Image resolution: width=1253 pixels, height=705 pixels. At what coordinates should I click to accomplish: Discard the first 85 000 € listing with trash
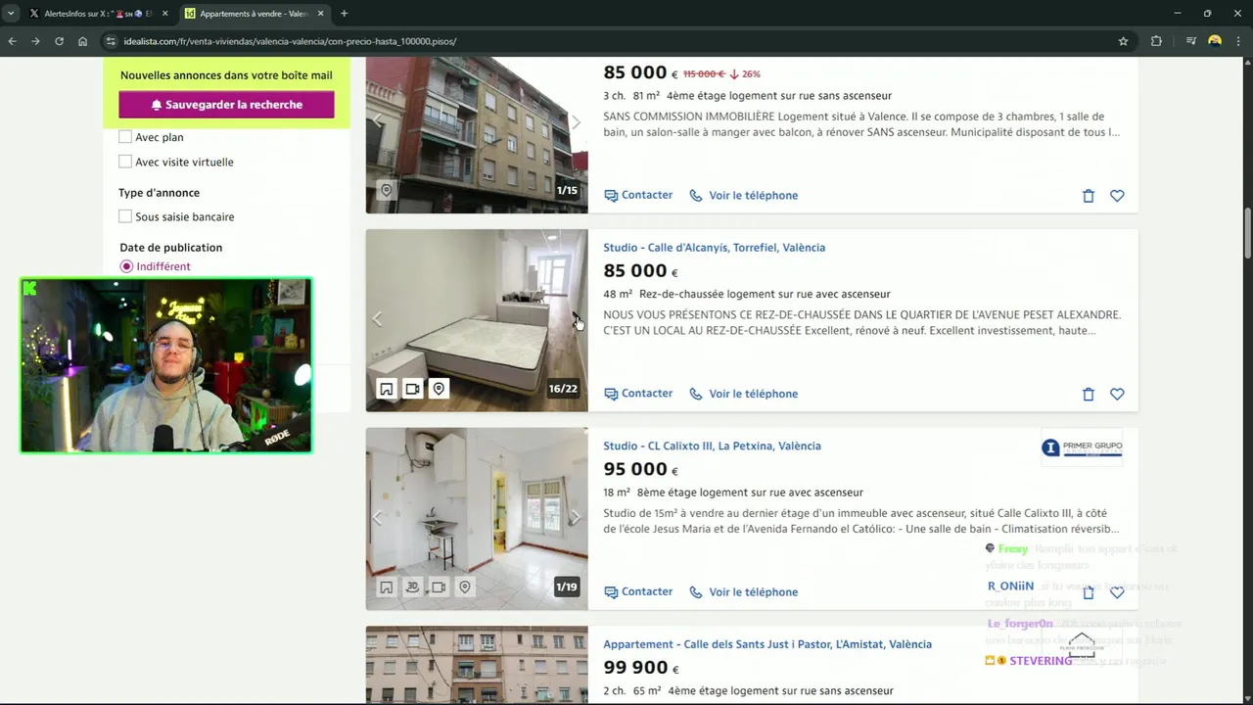click(1088, 196)
